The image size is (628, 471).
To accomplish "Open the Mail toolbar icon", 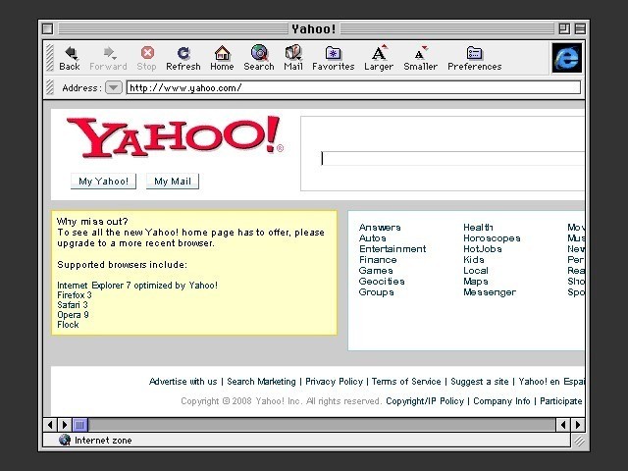I will click(x=293, y=59).
